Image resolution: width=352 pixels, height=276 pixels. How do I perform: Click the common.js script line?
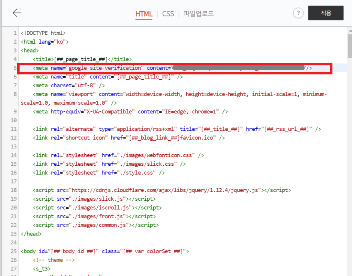(96, 225)
